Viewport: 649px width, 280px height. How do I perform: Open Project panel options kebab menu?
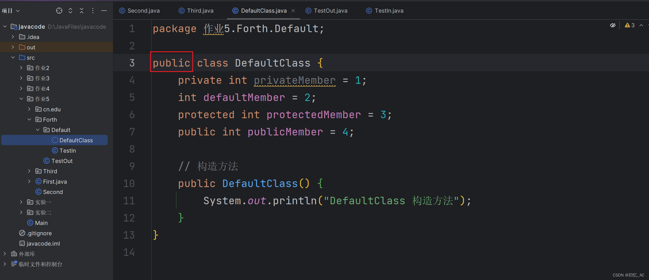(93, 11)
